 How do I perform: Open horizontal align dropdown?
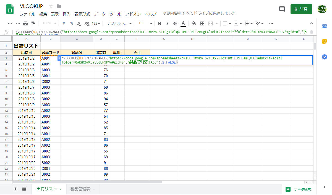[227, 23]
